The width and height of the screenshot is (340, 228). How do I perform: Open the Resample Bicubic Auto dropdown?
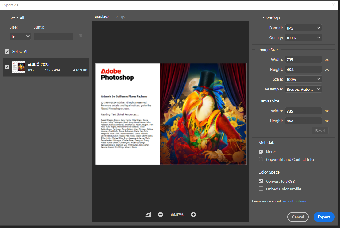[303, 89]
